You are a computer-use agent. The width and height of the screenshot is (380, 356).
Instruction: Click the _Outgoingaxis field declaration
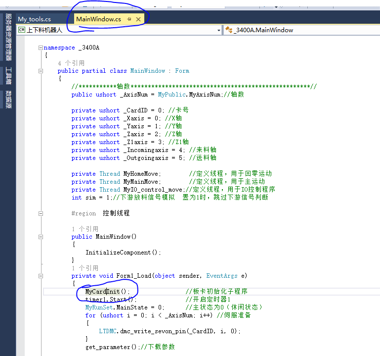(x=128, y=158)
